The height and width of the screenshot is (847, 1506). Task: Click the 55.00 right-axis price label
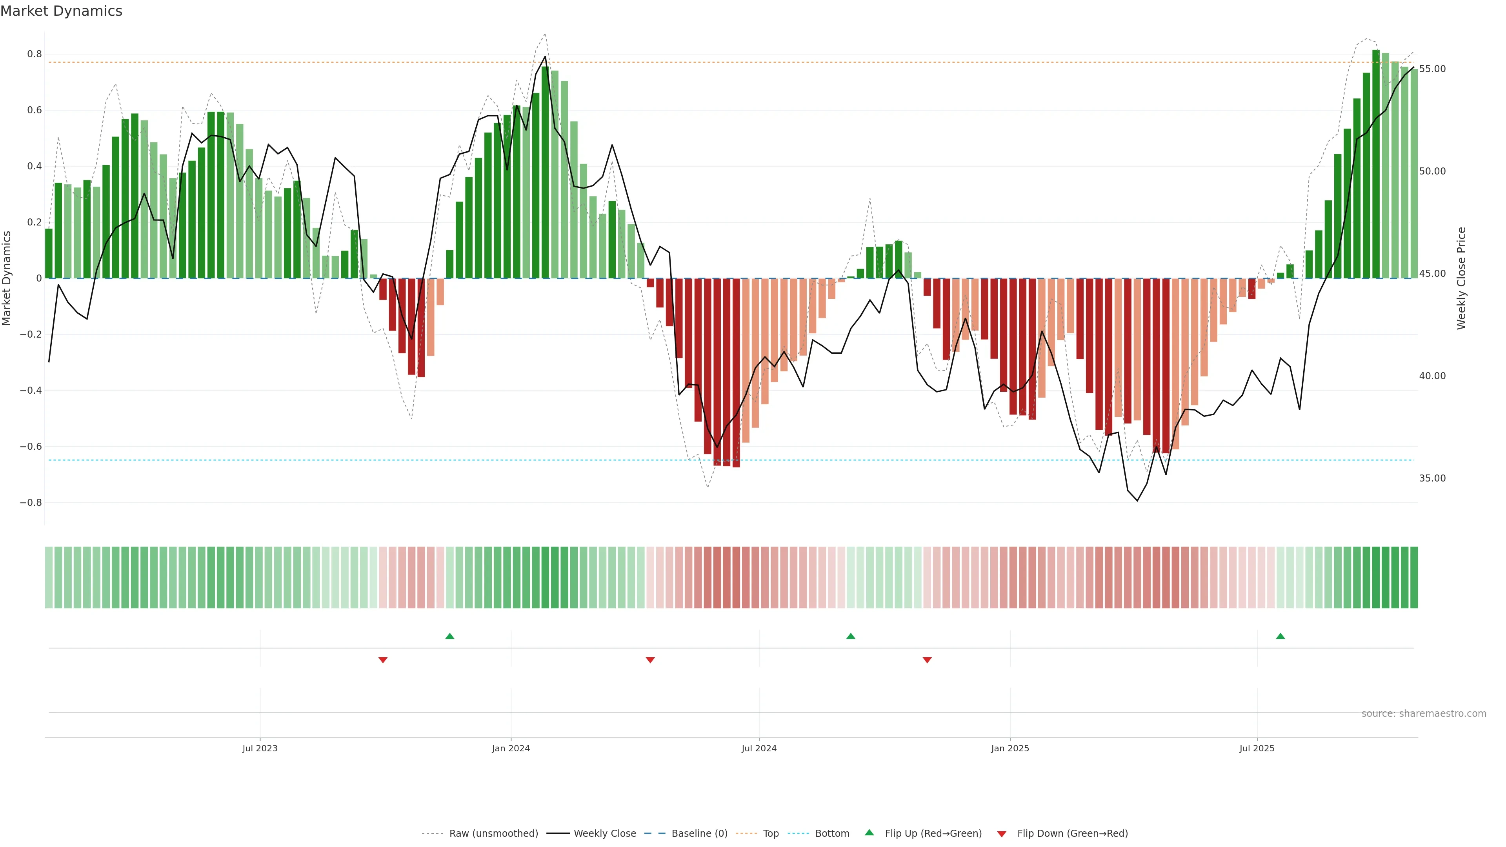tap(1432, 69)
